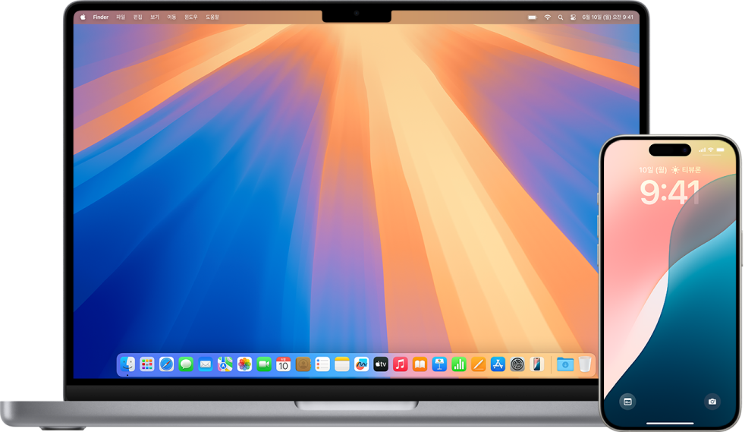
Task: Click the date and time 오전 9:41
Action: coord(608,17)
